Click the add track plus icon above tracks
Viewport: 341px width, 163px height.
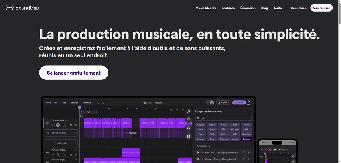pos(81,116)
